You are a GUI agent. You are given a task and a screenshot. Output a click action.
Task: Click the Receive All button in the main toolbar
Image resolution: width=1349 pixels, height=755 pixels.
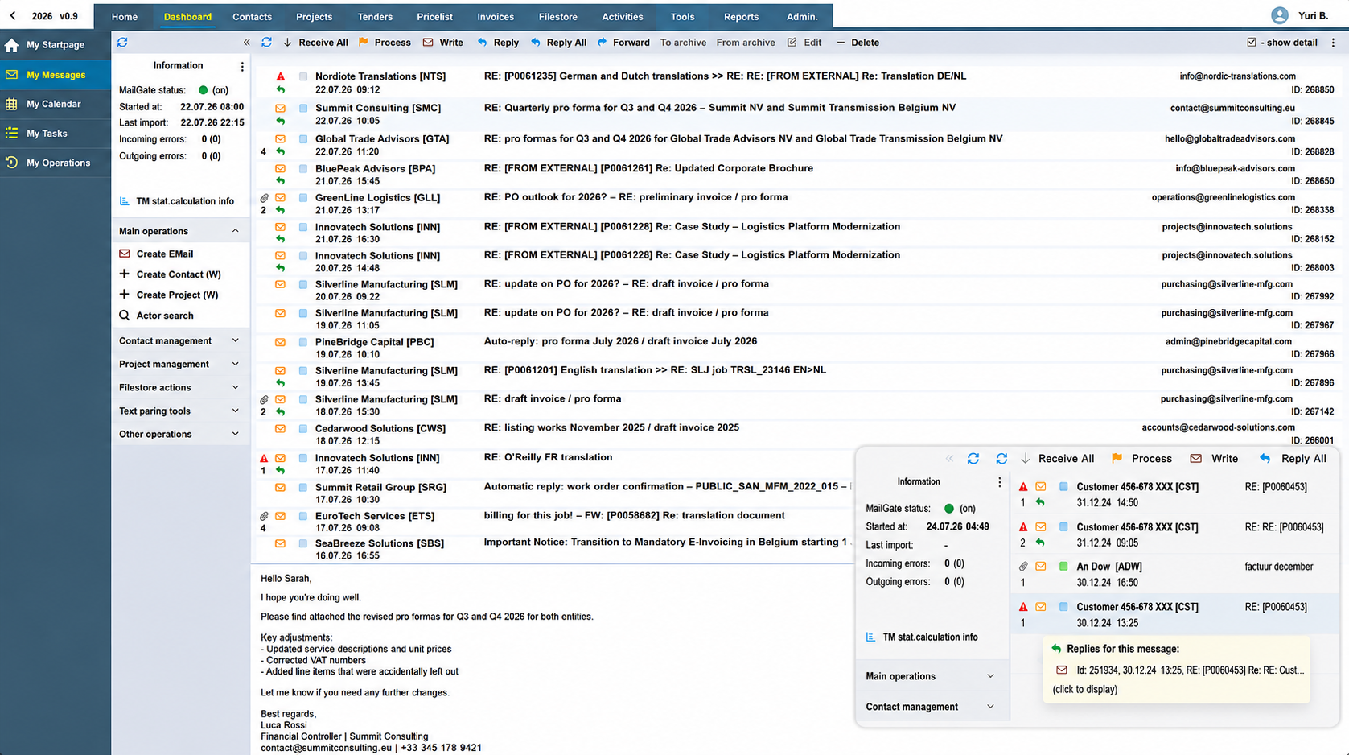pyautogui.click(x=315, y=43)
